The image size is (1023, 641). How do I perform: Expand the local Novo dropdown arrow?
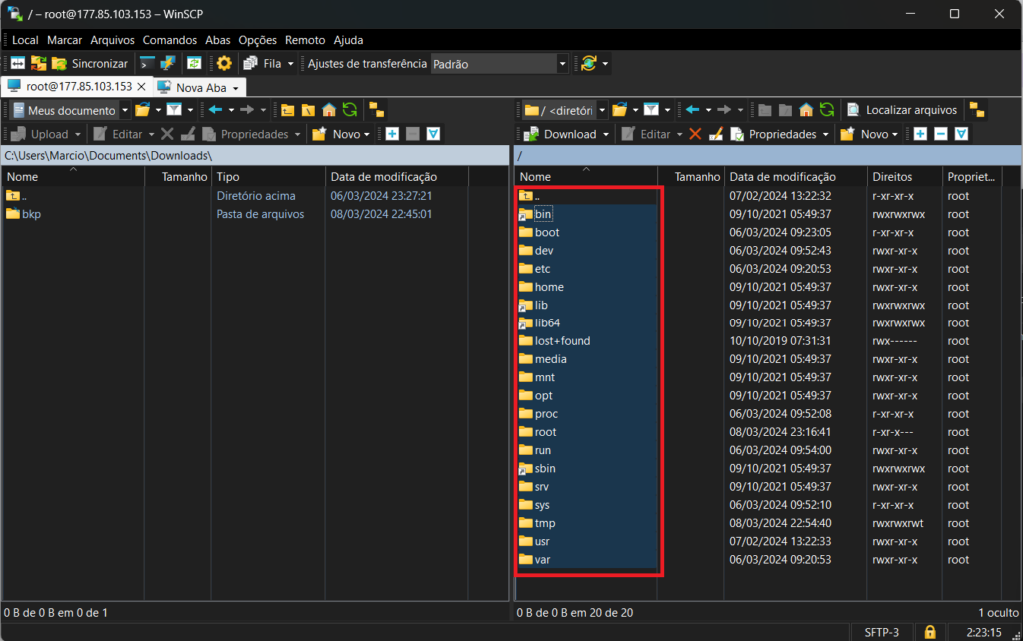click(x=366, y=135)
